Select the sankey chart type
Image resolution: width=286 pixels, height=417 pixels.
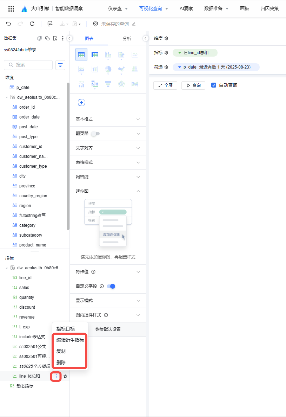[x=135, y=84]
